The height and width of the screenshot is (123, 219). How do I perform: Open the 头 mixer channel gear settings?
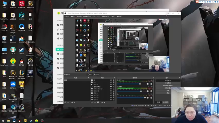[151, 98]
